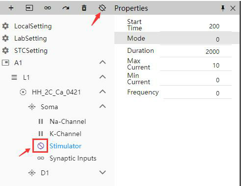Click the compartment icon beside Soma
This screenshot has width=241, height=186.
click(x=32, y=107)
